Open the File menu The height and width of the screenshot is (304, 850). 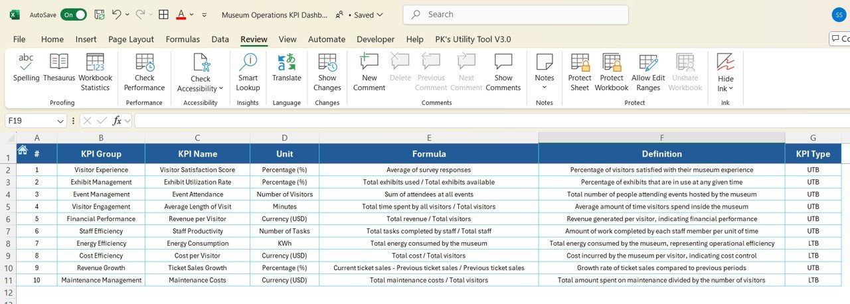(x=19, y=39)
